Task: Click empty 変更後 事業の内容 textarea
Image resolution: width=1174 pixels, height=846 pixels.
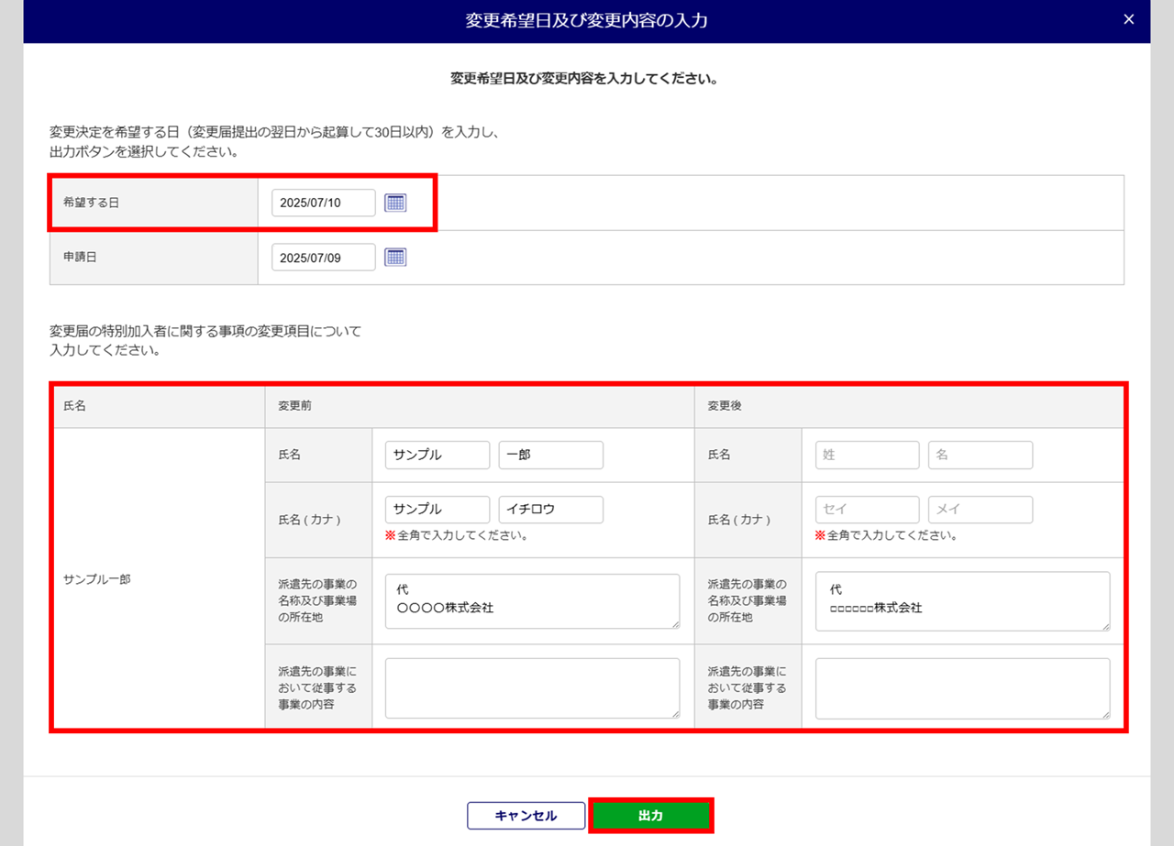Action: click(x=962, y=687)
